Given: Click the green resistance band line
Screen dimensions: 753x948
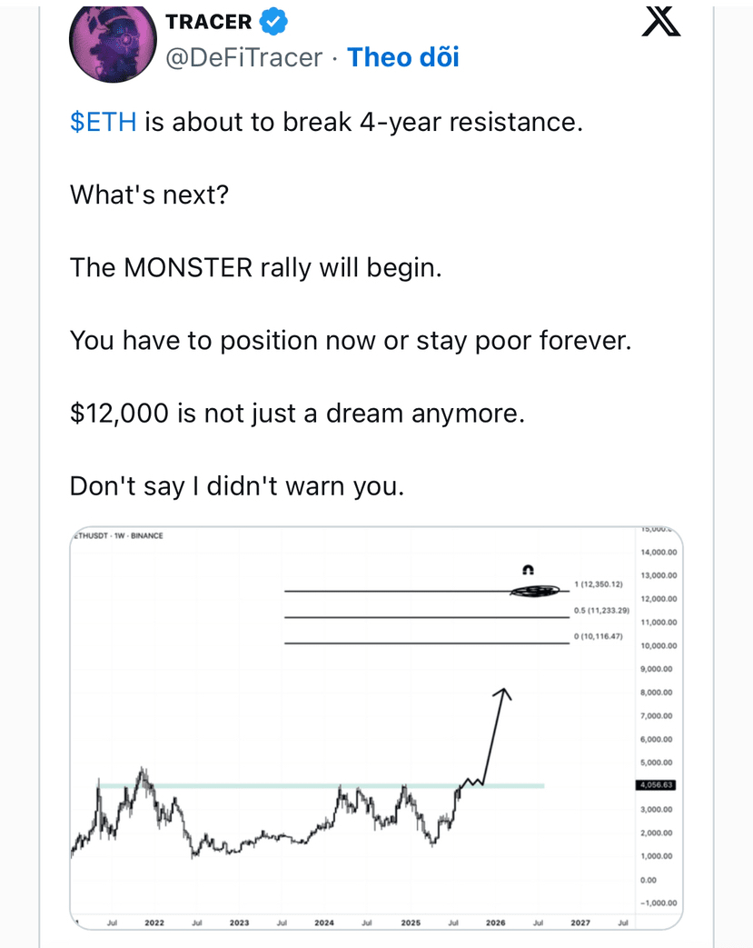Looking at the screenshot, I should point(321,786).
